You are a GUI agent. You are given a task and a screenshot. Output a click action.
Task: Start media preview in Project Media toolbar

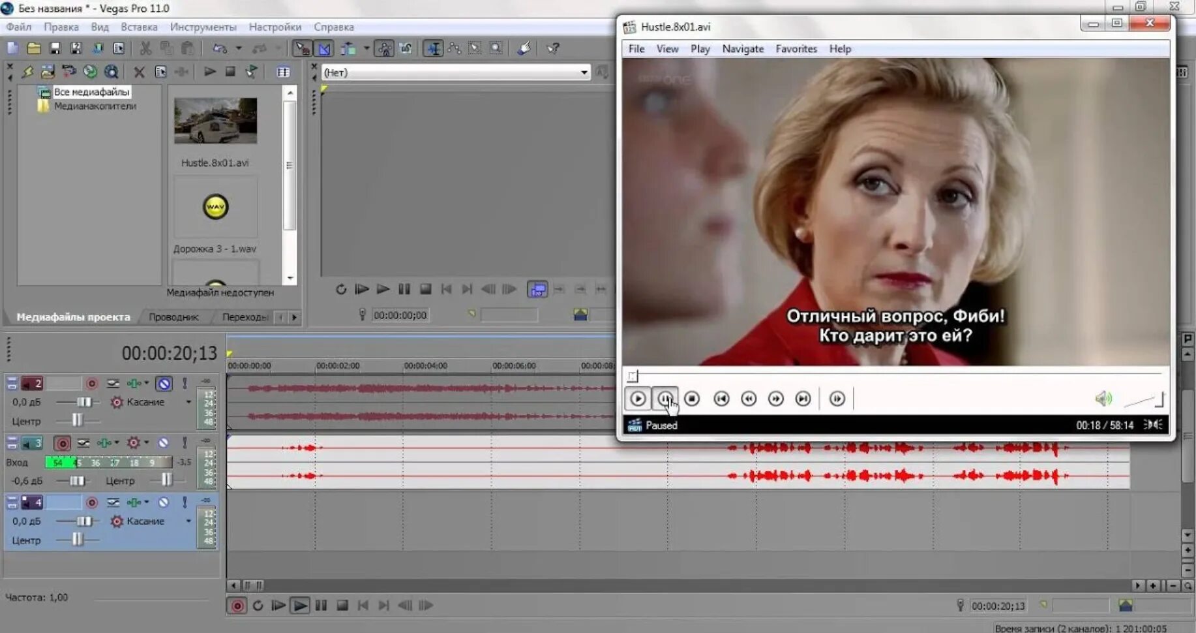[209, 72]
